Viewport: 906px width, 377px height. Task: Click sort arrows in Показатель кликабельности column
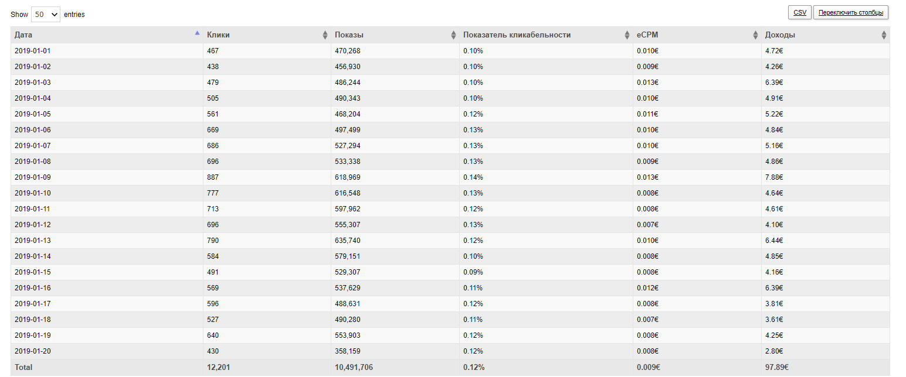coord(627,35)
